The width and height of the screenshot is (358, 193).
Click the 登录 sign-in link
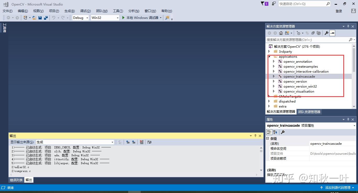[x=339, y=11]
